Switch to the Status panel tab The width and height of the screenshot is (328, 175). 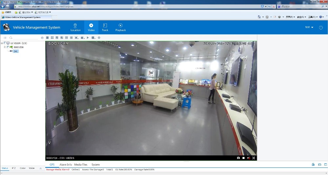click(5, 168)
